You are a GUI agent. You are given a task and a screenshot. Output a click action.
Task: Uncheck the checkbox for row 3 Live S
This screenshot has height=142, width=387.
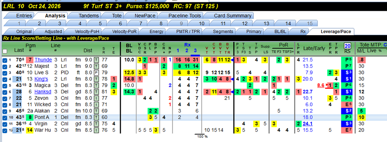(x=5, y=73)
